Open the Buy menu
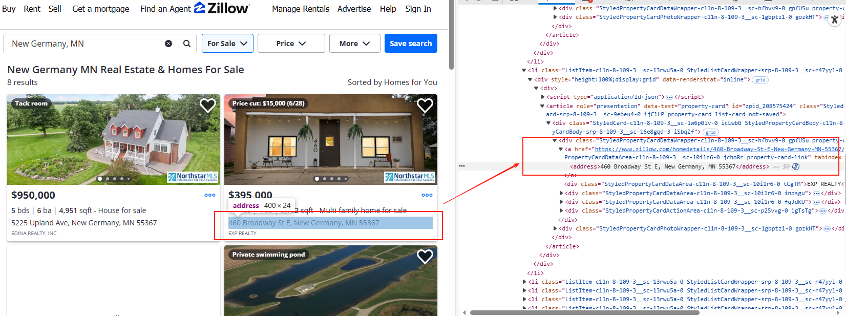The image size is (846, 316). [x=9, y=9]
